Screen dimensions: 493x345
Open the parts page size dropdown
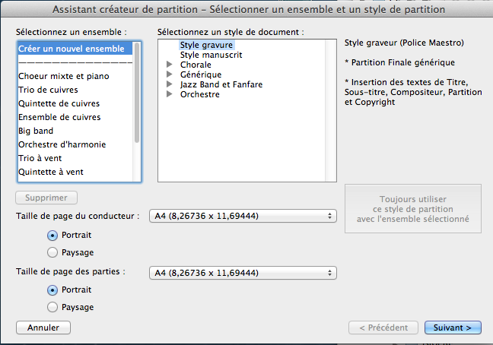coord(243,272)
